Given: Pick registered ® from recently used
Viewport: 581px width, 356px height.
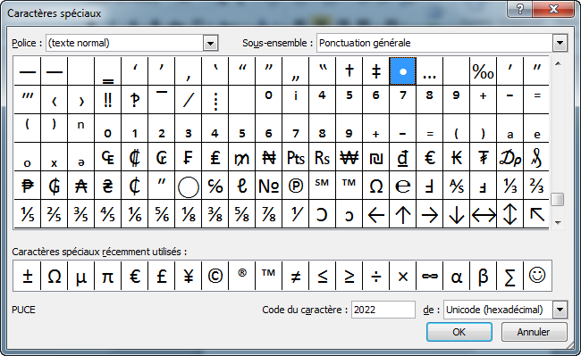Looking at the screenshot, I should [242, 276].
